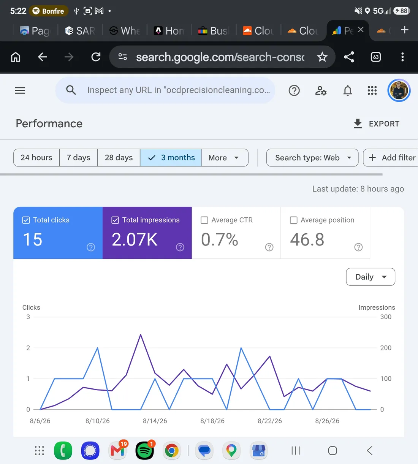Export the performance data
This screenshot has width=418, height=464.
coord(376,124)
